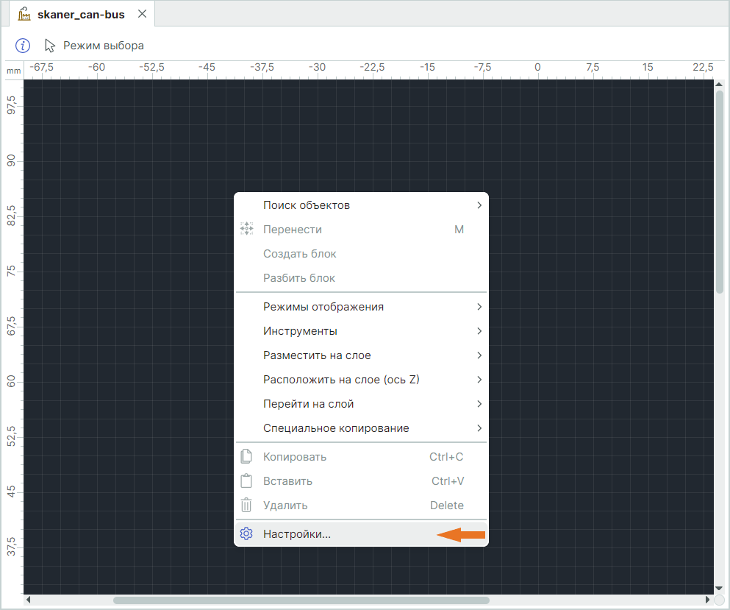Screen dimensions: 730x610
Task: Click the Ctrl+C shortcut text
Action: pos(446,457)
